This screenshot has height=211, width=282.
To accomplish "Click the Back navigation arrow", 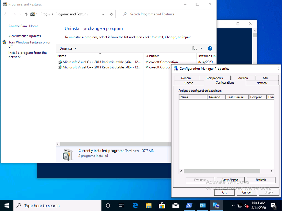I will (x=6, y=14).
